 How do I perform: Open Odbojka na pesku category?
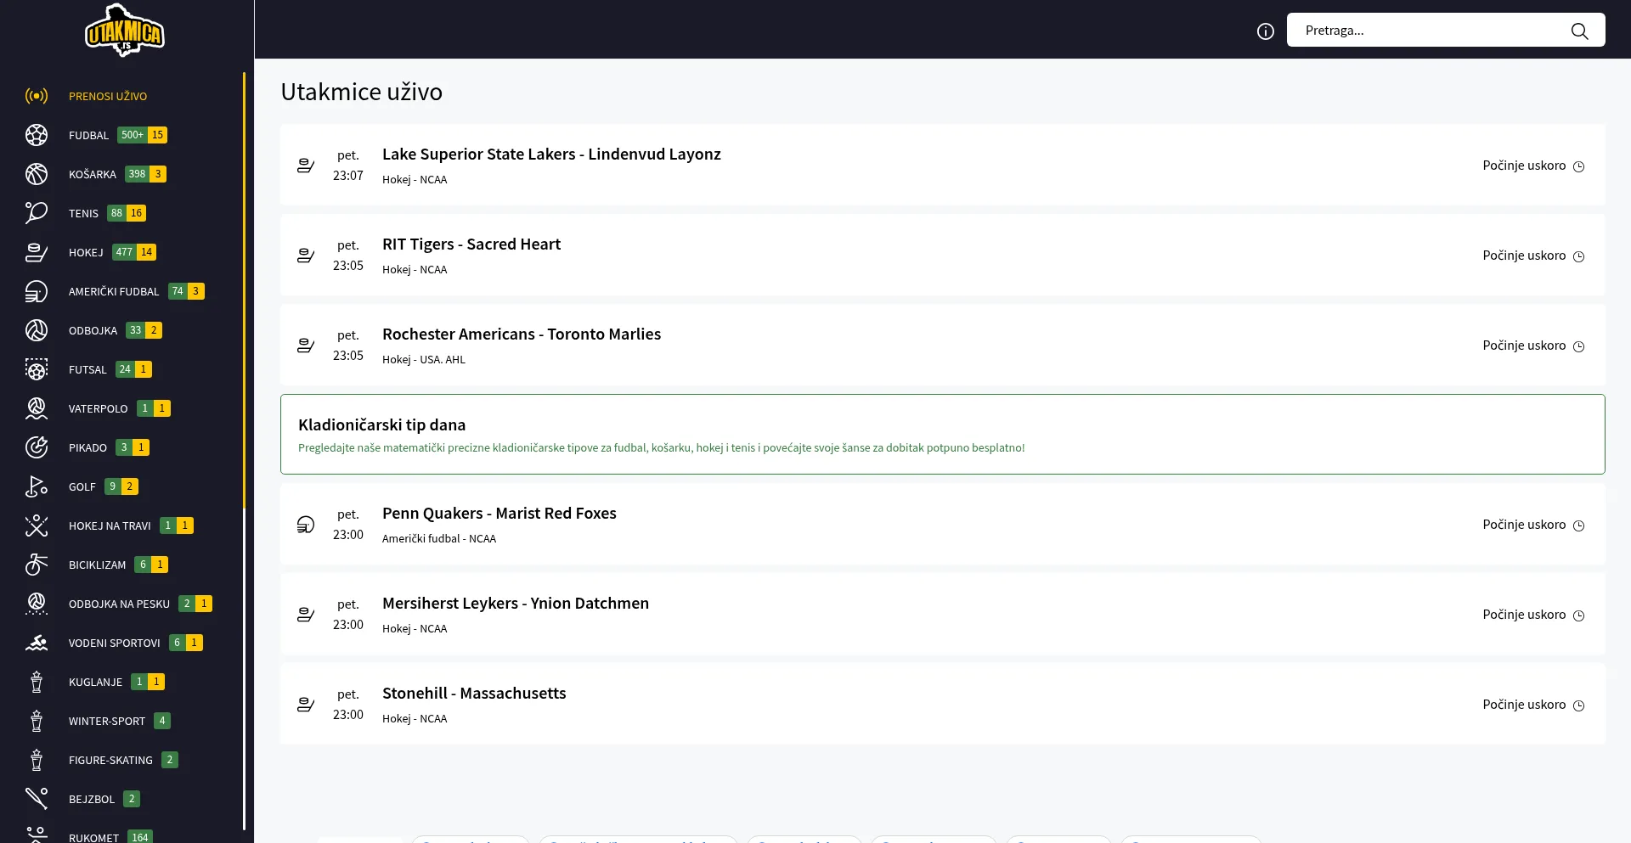coord(119,604)
